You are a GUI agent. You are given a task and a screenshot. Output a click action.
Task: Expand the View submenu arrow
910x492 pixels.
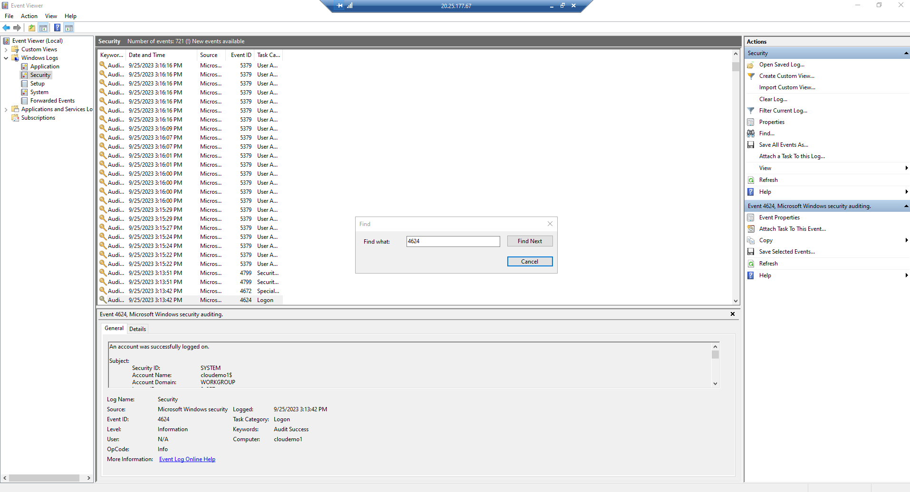tap(907, 168)
